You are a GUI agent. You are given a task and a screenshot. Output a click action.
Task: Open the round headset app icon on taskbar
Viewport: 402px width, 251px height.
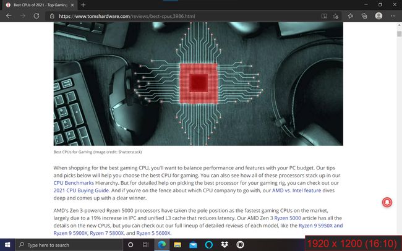[240, 245]
